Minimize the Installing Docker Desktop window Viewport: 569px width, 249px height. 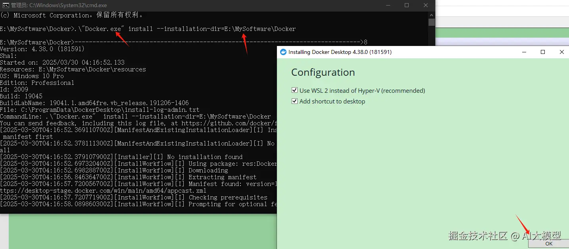tap(525, 52)
